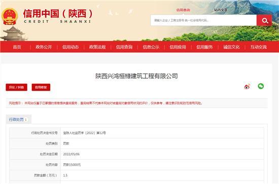Click the 处罚类别 row label
This screenshot has height=184, width=279.
click(52, 143)
